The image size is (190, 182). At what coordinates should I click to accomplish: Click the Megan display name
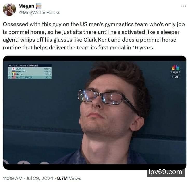[x=26, y=6]
